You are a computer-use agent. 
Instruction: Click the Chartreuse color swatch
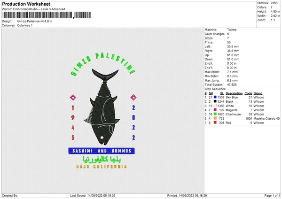(x=215, y=114)
